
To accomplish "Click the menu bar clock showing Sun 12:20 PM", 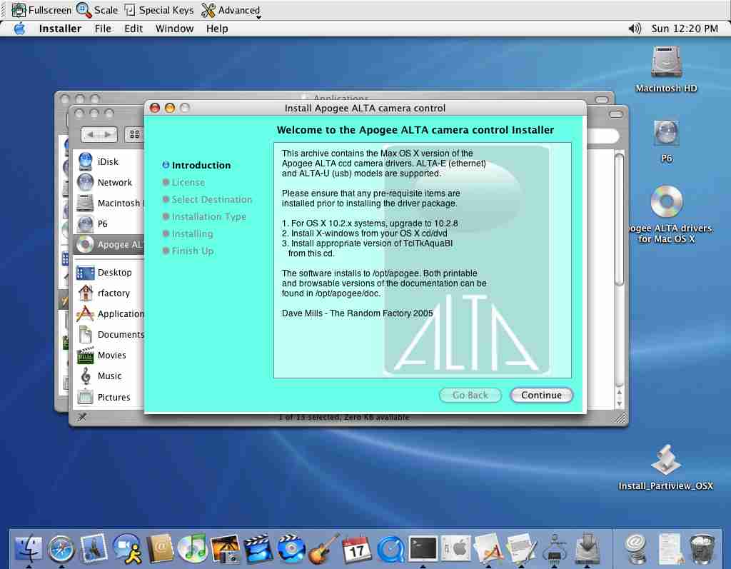I will [x=685, y=29].
